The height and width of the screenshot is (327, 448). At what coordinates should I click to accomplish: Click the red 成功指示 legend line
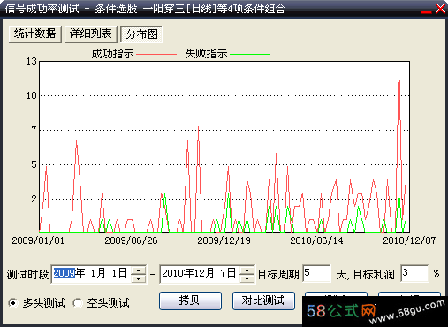156,54
